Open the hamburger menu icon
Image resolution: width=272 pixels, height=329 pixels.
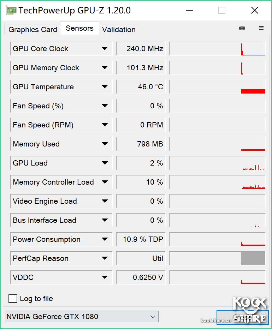[x=261, y=27]
